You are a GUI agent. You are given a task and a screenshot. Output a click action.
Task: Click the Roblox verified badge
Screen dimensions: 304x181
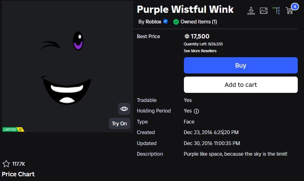click(x=165, y=21)
